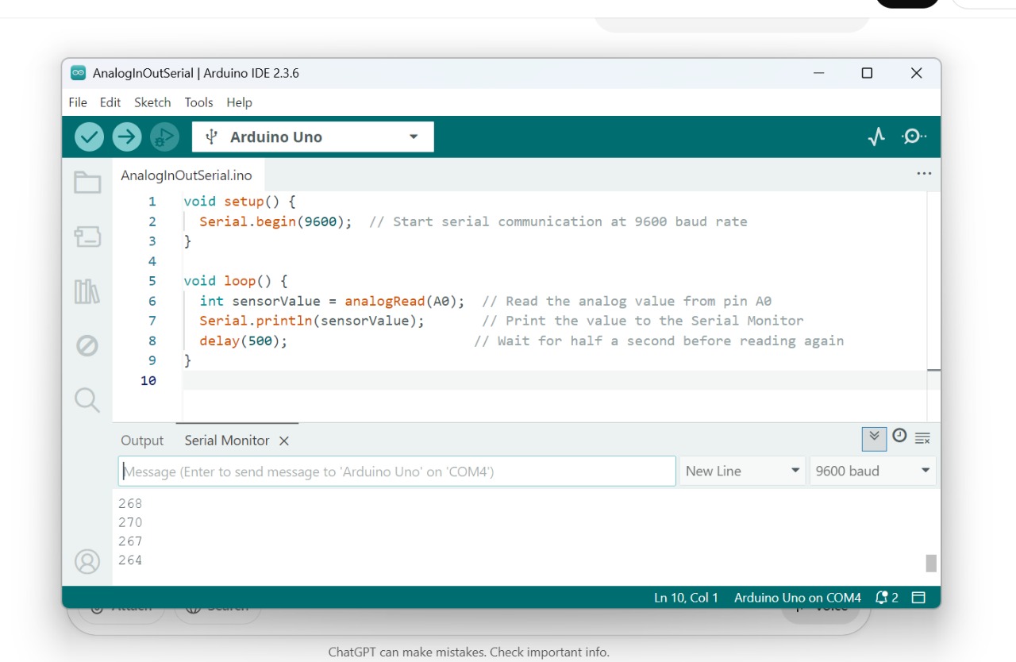The width and height of the screenshot is (1016, 662).
Task: Toggle timestamp clock icon in Serial Monitor
Action: point(899,436)
